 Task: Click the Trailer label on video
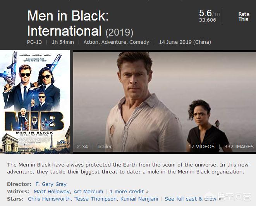(105, 147)
